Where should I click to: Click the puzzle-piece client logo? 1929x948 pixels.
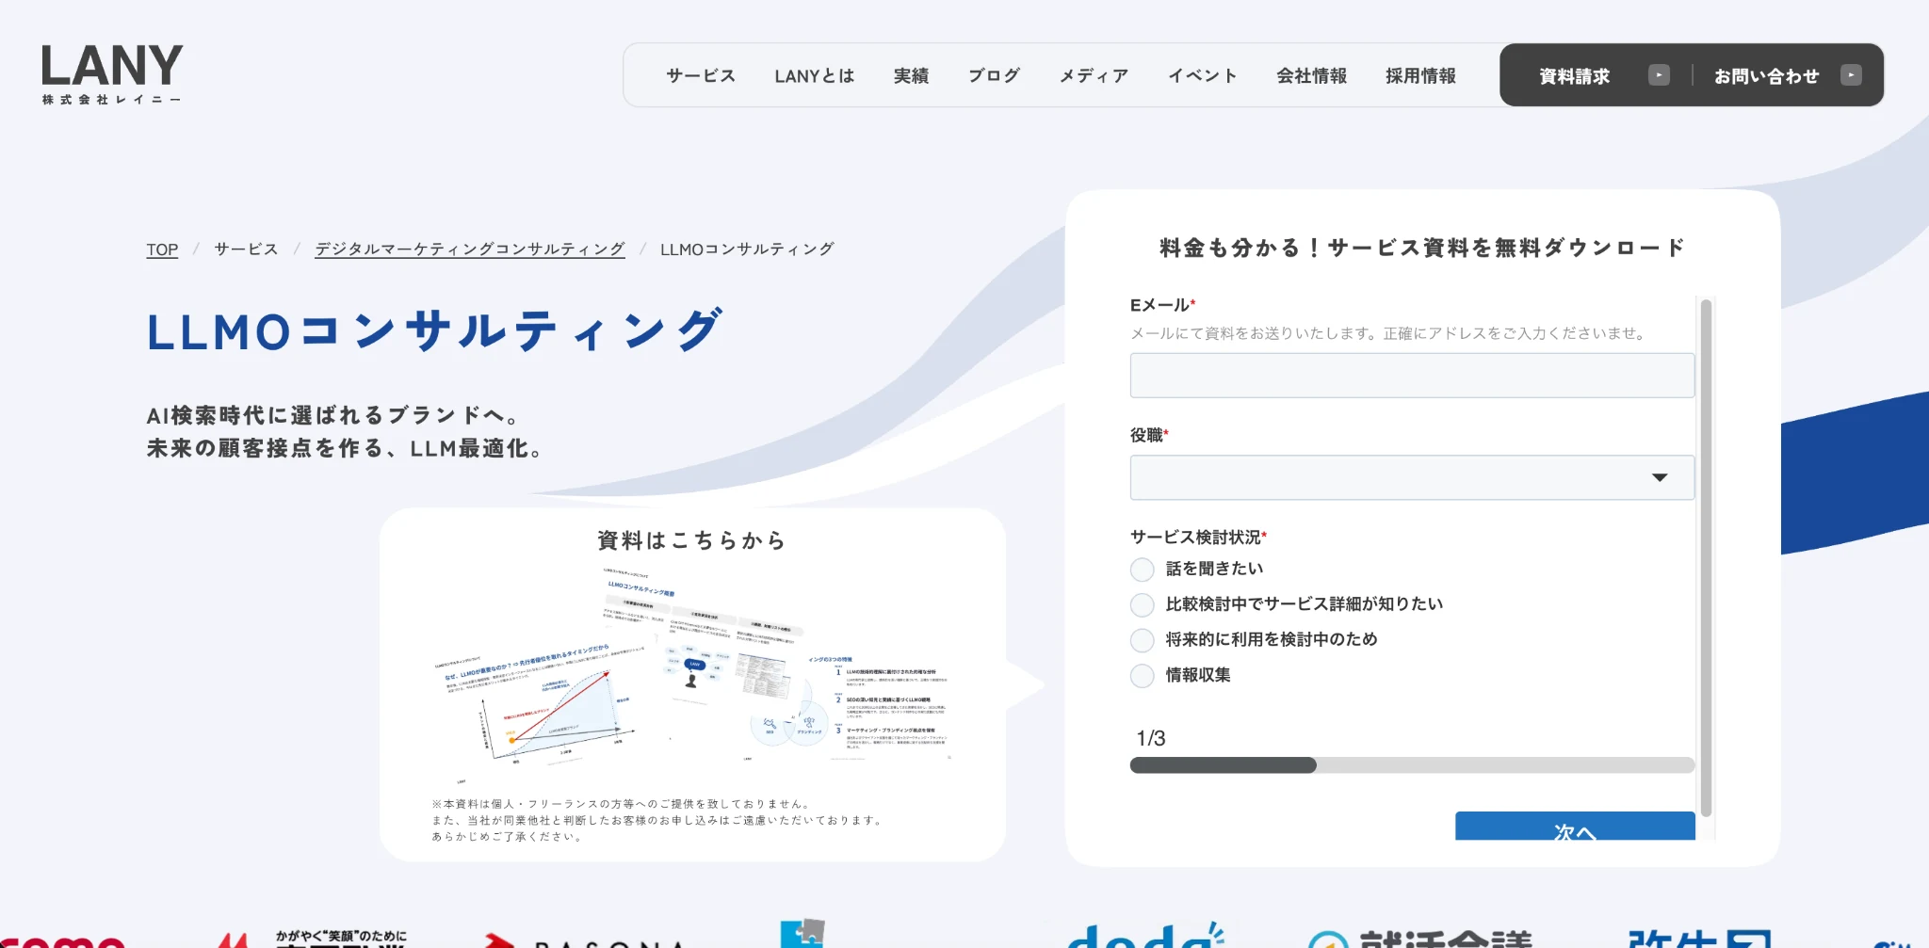pyautogui.click(x=802, y=933)
